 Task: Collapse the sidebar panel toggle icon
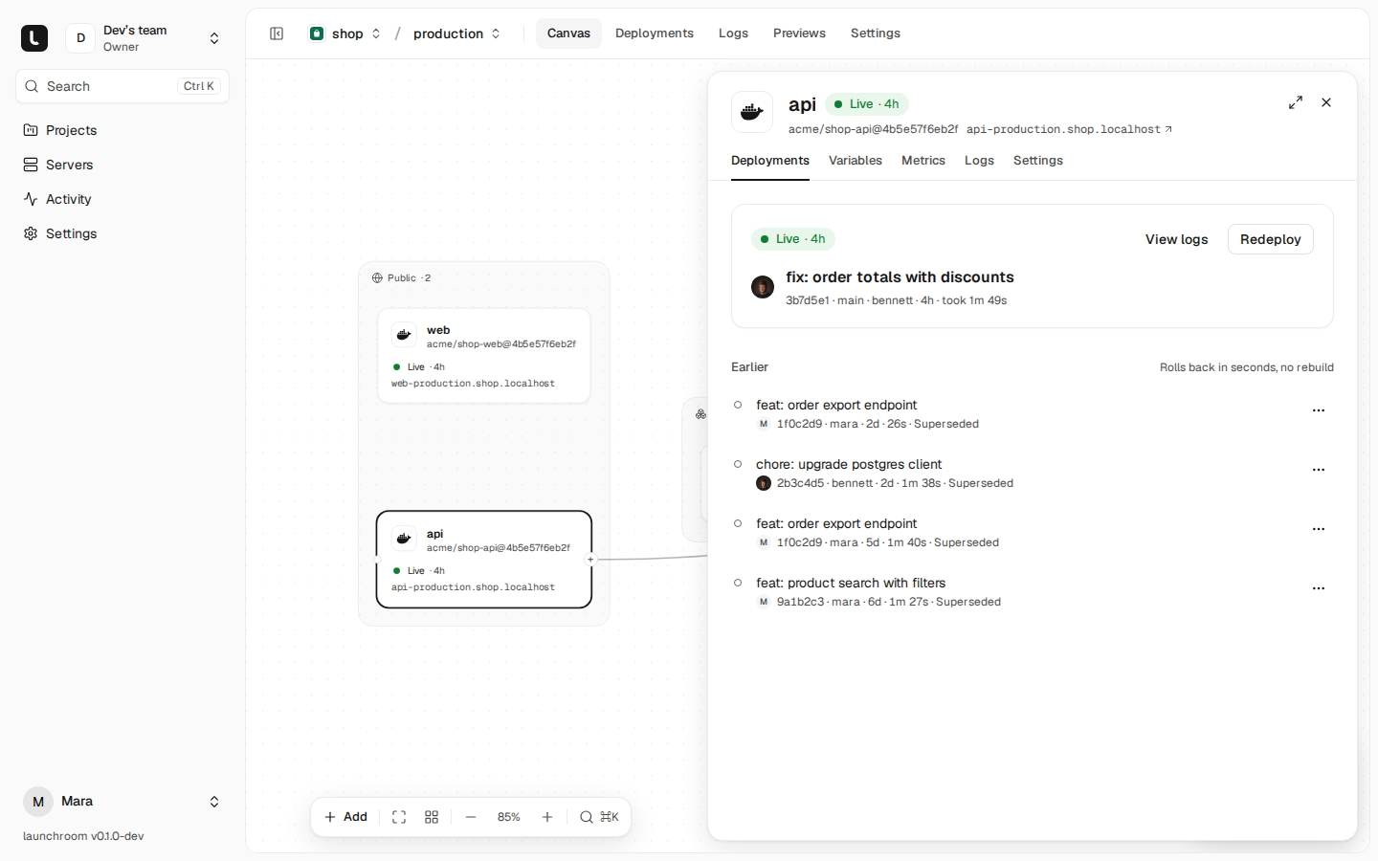click(x=277, y=33)
